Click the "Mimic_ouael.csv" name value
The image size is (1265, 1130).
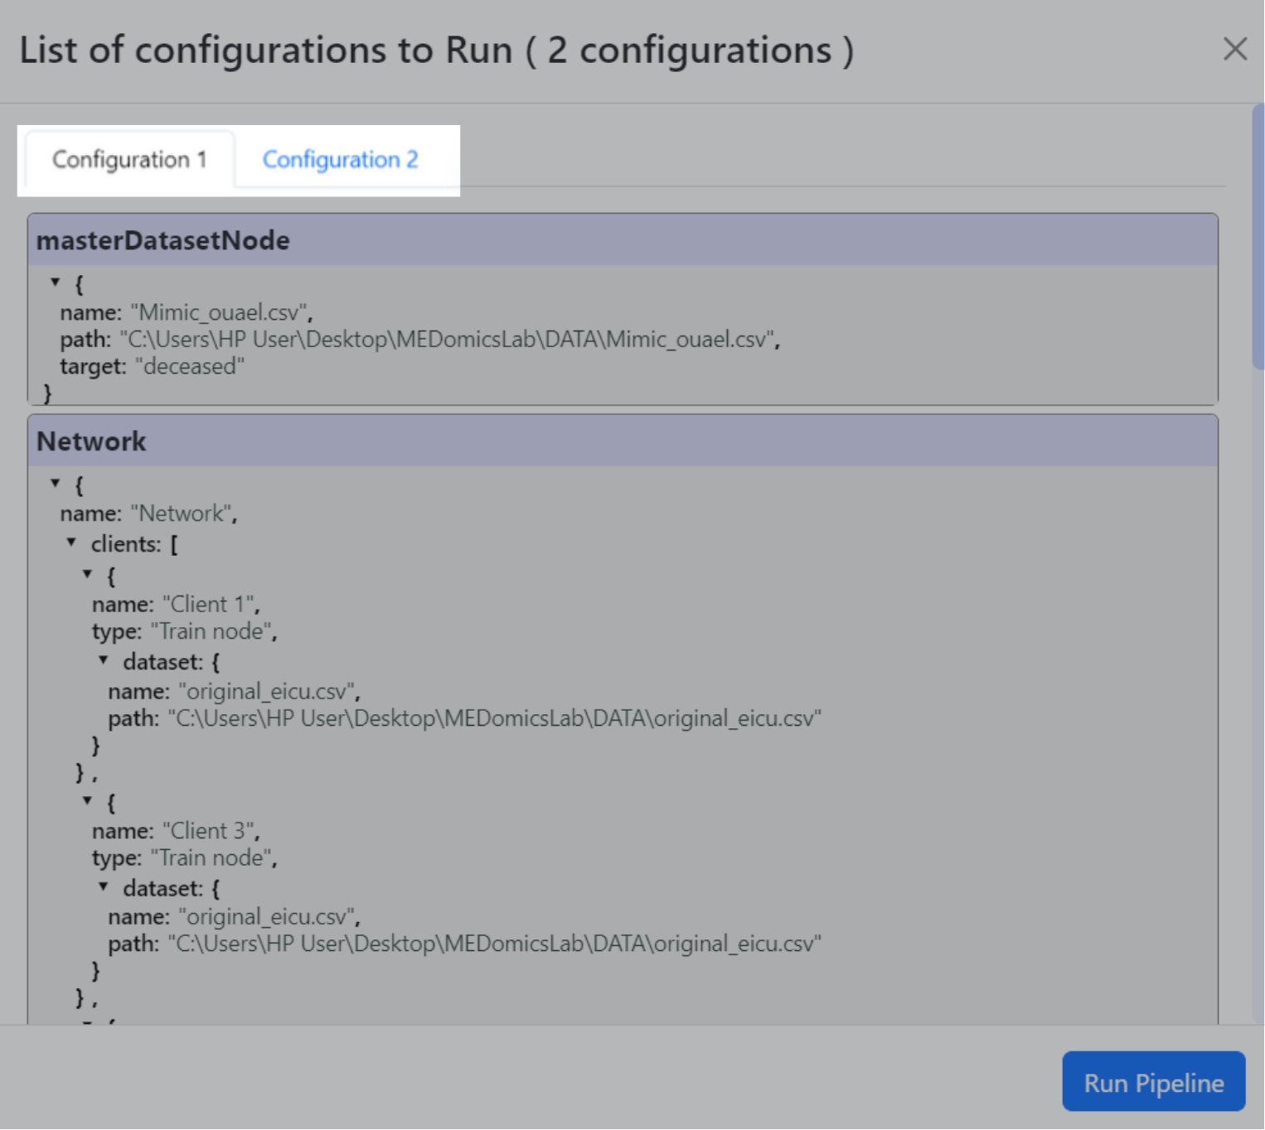tap(220, 312)
